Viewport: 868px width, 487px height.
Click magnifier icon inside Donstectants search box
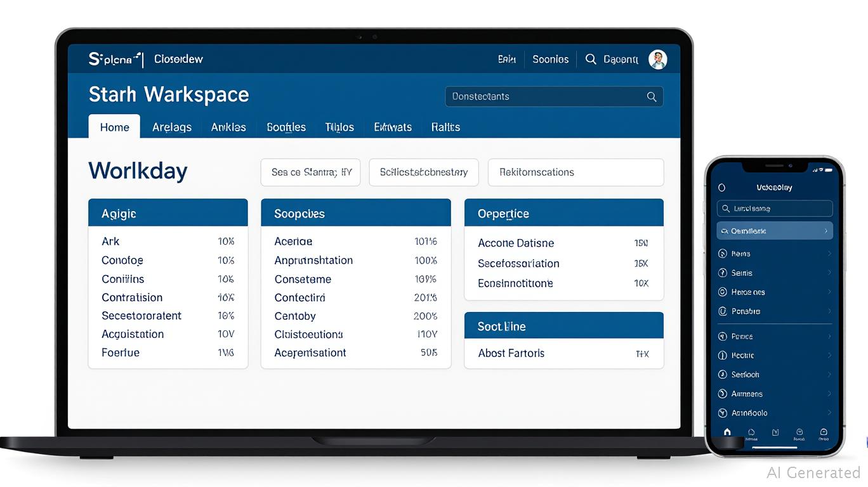pyautogui.click(x=651, y=96)
